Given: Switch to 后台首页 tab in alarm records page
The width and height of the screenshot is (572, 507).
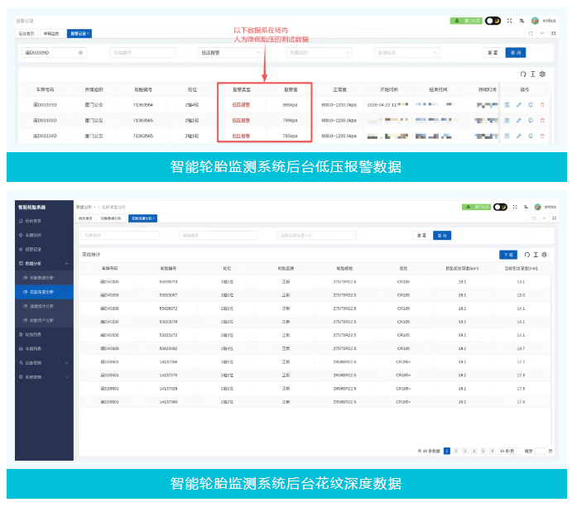Looking at the screenshot, I should click(x=26, y=34).
